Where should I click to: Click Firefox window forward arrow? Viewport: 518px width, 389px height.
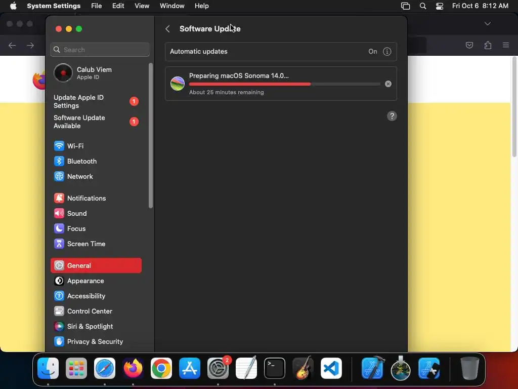[x=30, y=45]
